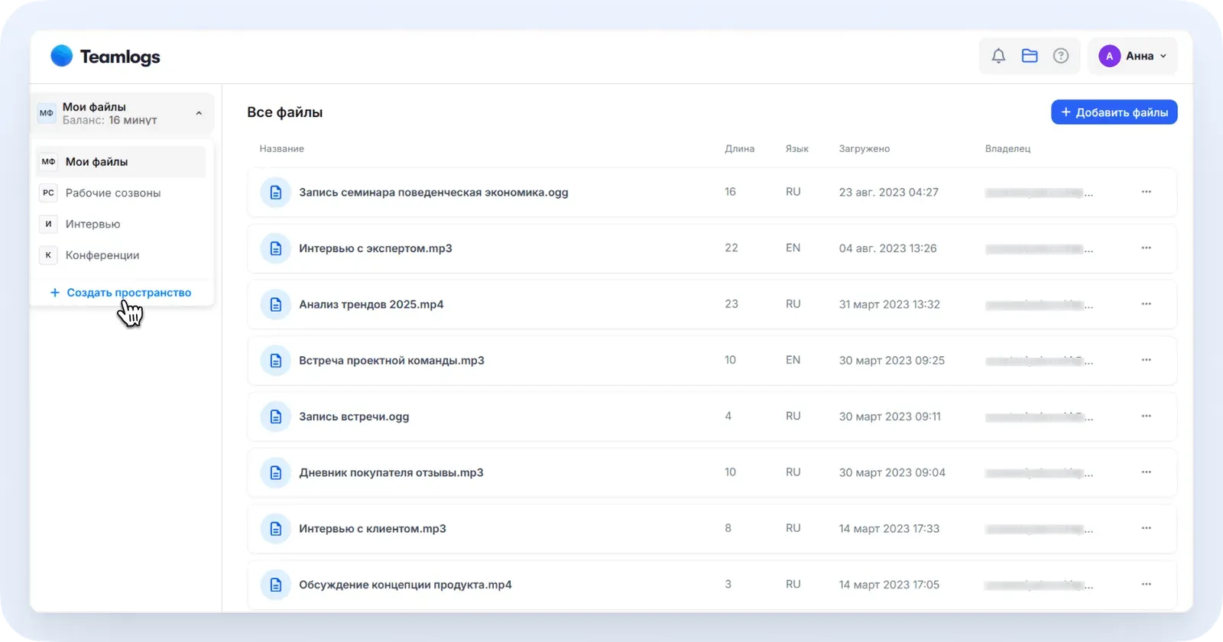Viewport: 1223px width, 642px height.
Task: Open three-dot menu for Запись встречи.ogg
Action: point(1146,417)
